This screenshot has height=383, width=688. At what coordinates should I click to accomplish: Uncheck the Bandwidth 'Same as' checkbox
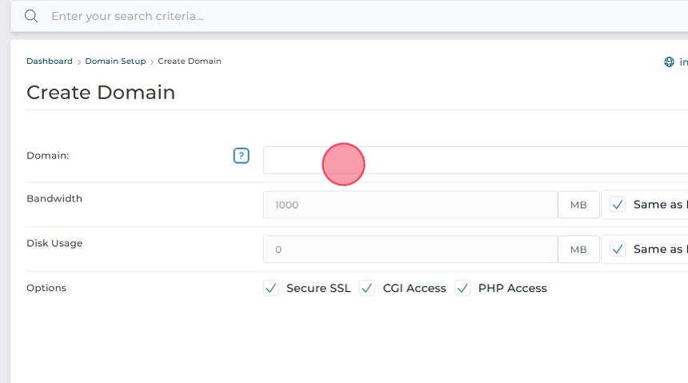[x=617, y=205]
